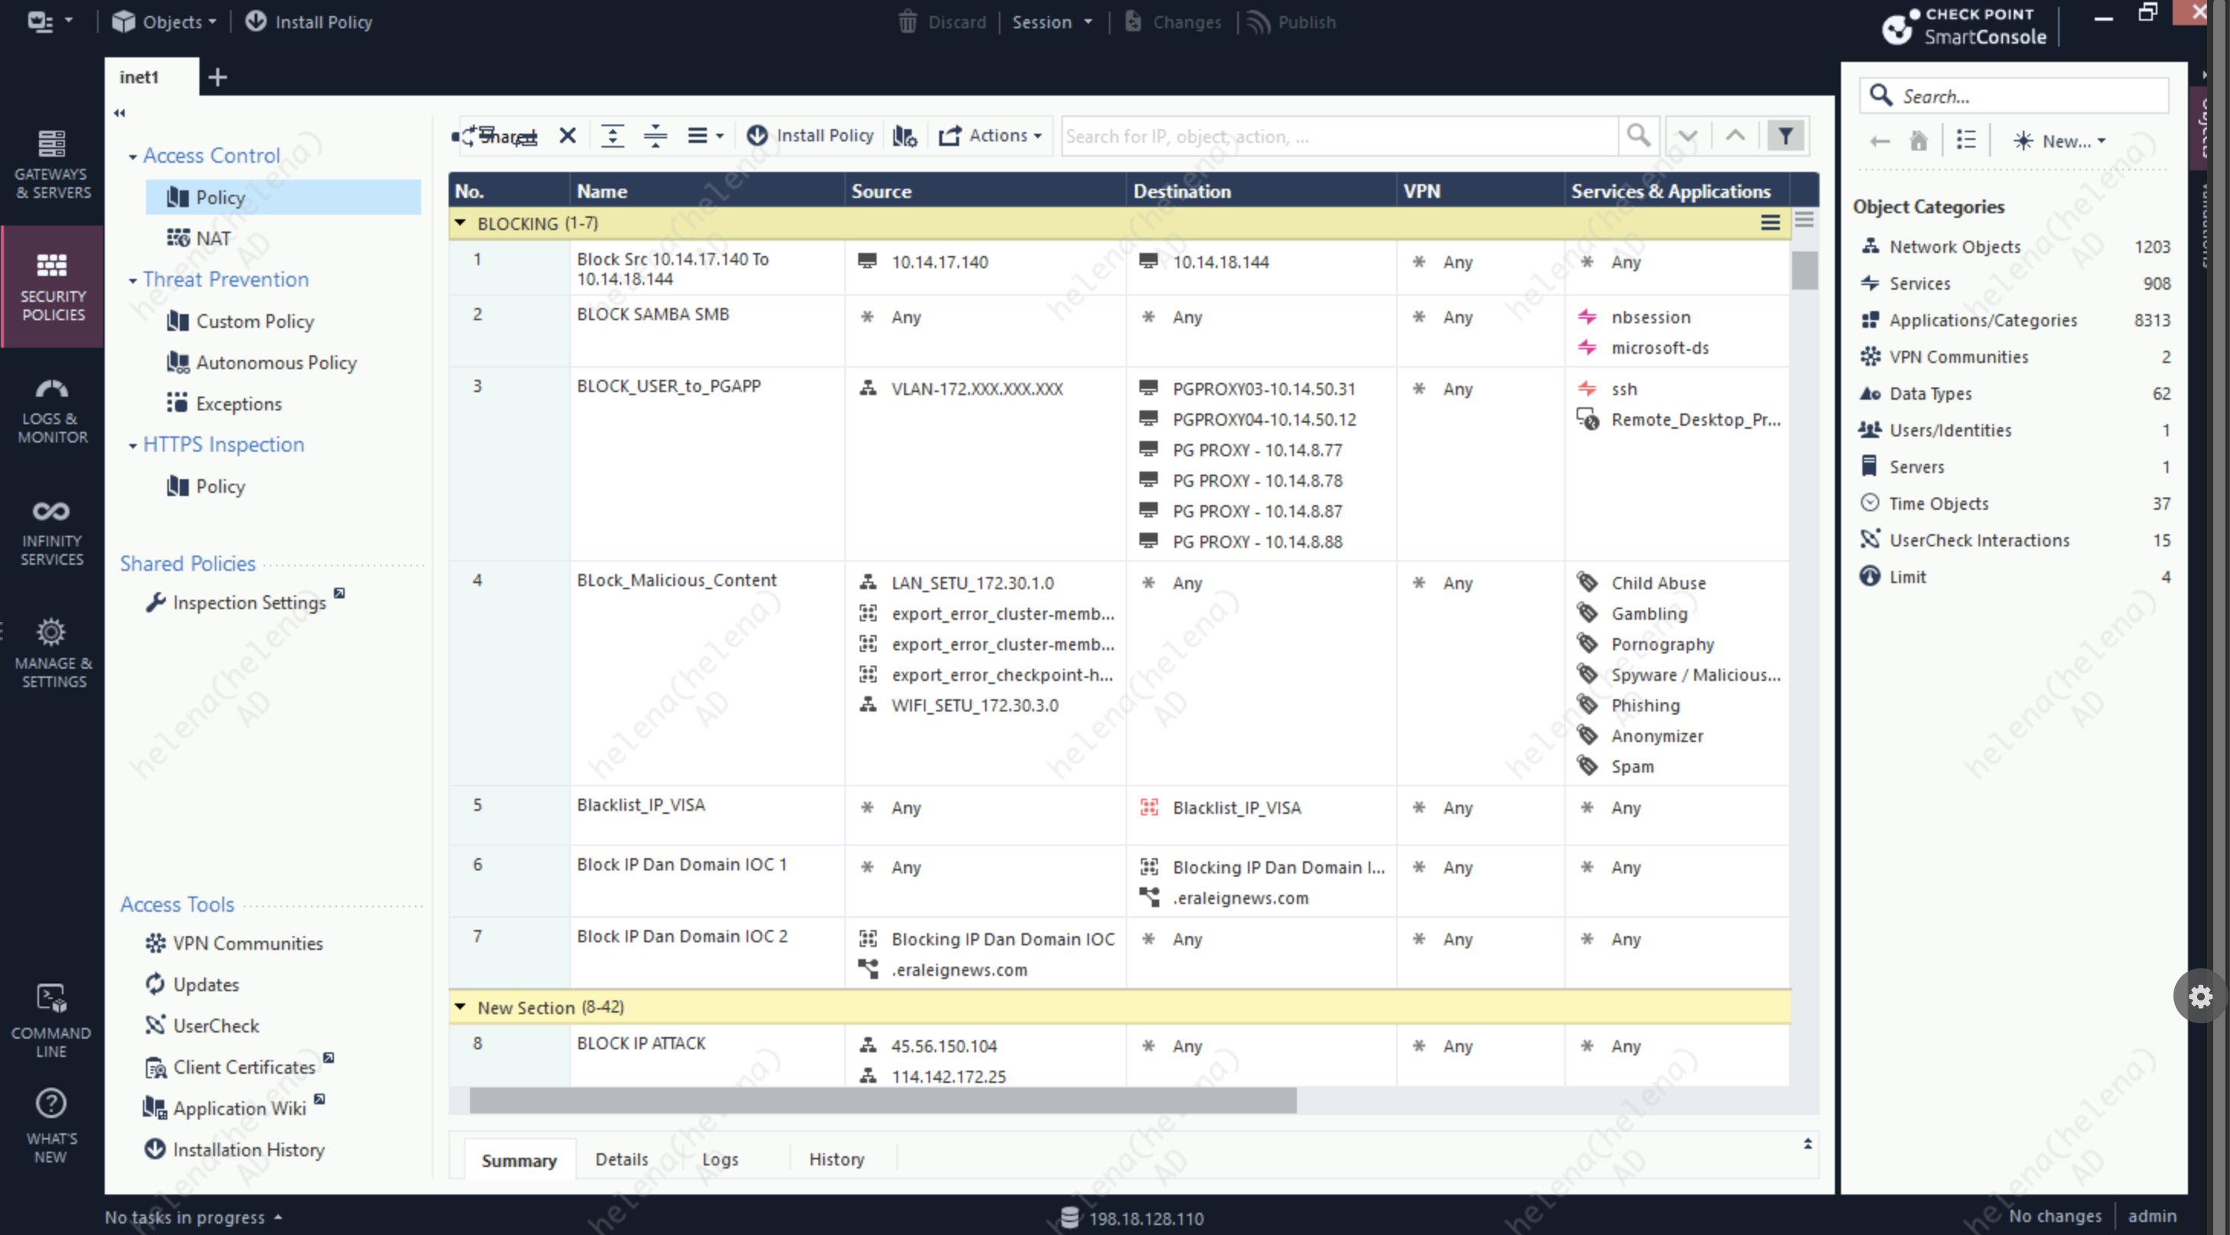The width and height of the screenshot is (2230, 1235).
Task: Open Infinity Services panel
Action: (52, 531)
